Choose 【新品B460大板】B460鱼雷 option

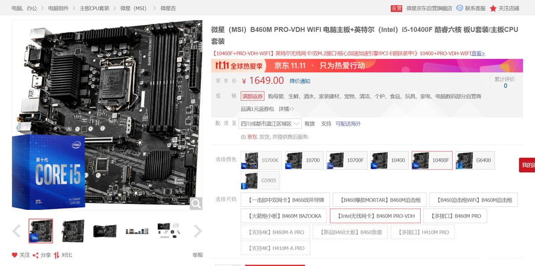point(350,232)
